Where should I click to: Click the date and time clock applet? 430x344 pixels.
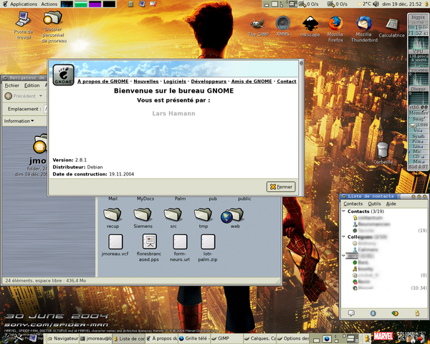[403, 4]
